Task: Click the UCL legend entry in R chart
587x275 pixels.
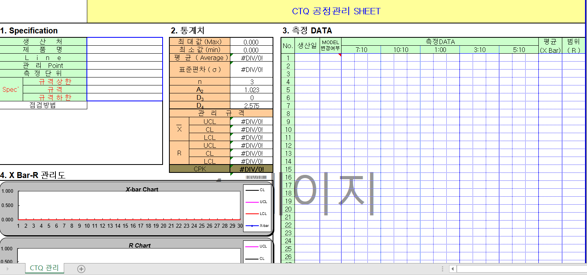Action: pyautogui.click(x=256, y=246)
